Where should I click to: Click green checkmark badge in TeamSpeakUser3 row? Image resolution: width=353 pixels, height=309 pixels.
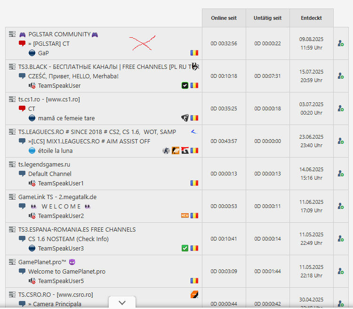185,248
